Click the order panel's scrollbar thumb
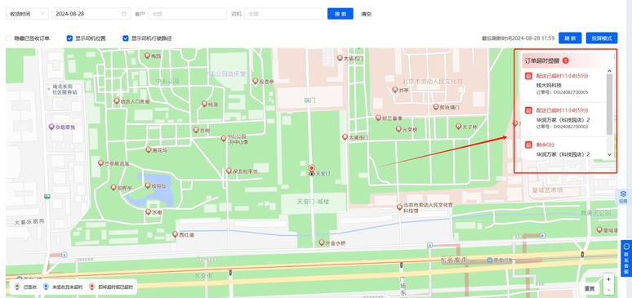Image resolution: width=632 pixels, height=298 pixels. (x=609, y=104)
